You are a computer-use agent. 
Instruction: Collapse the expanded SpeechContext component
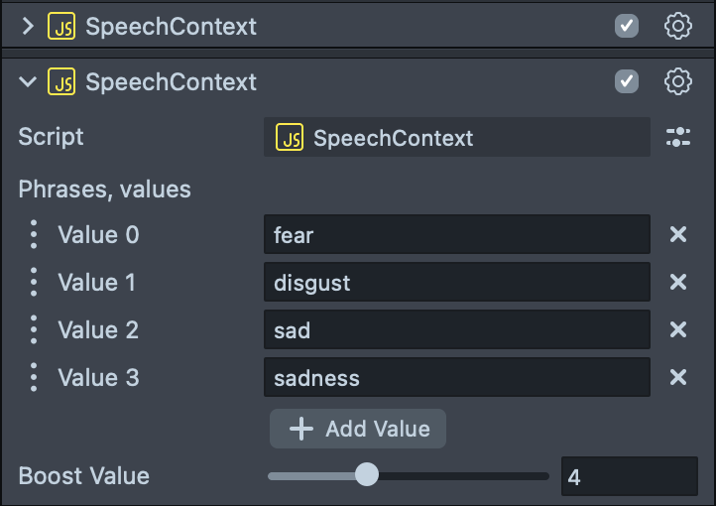pyautogui.click(x=27, y=81)
